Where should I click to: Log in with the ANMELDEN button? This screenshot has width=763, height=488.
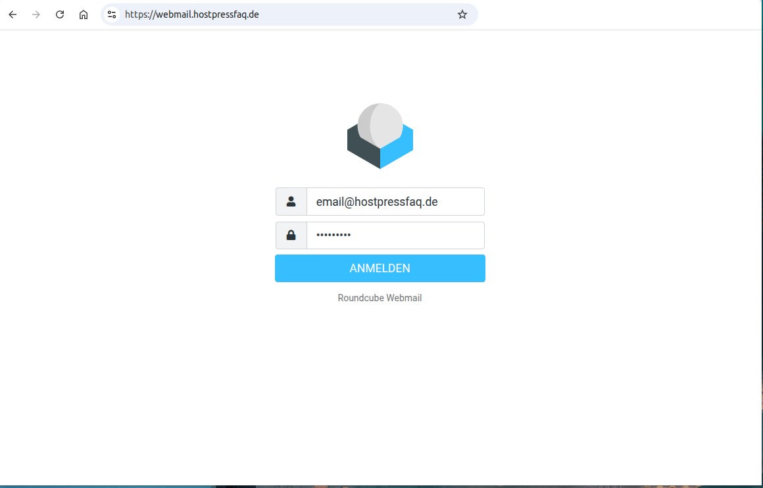(380, 268)
